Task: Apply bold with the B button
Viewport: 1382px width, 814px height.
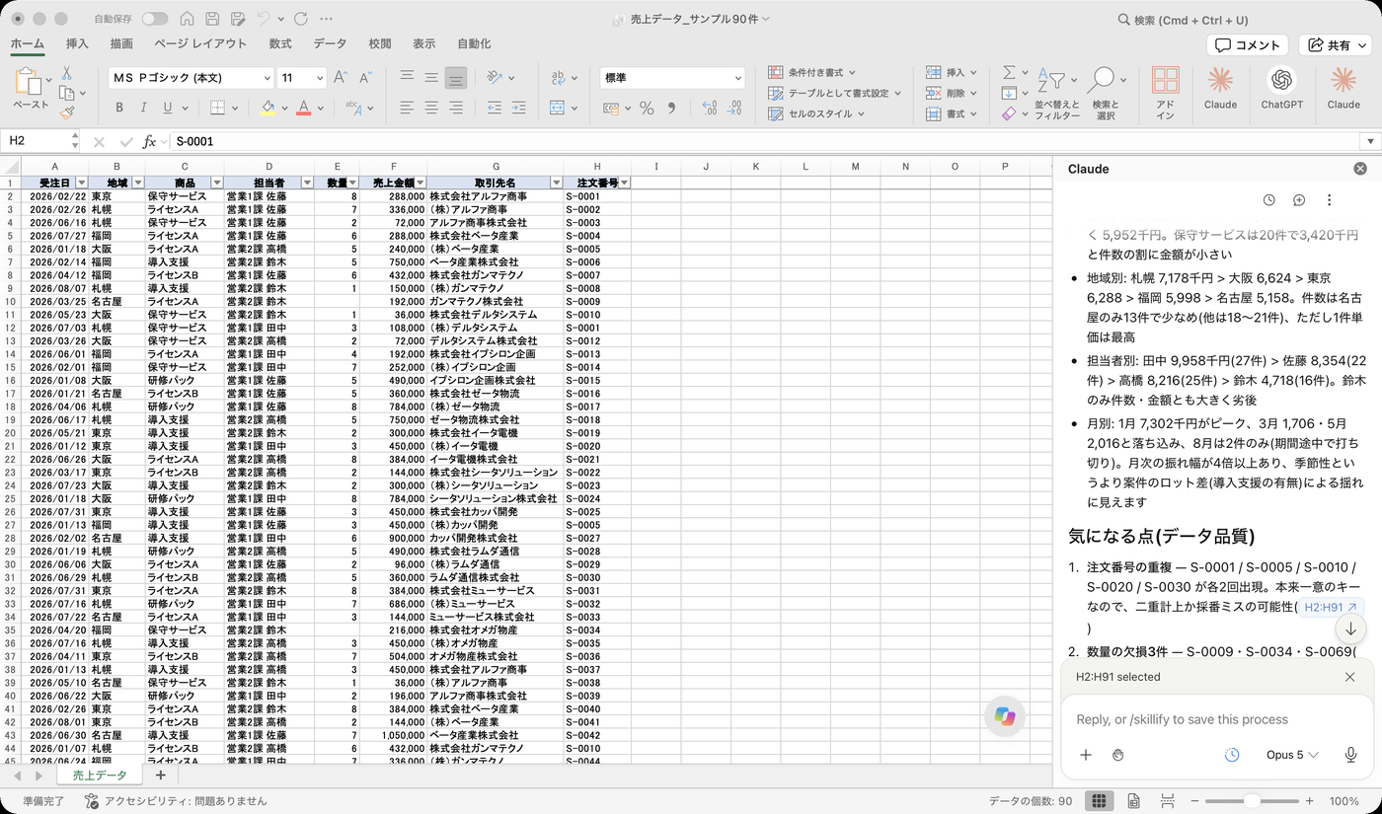Action: tap(119, 108)
